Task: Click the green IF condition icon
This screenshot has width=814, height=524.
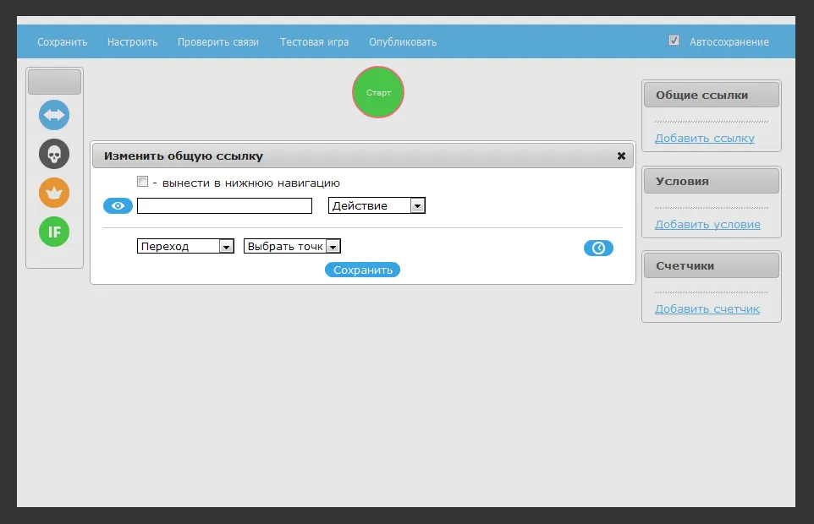Action: pyautogui.click(x=54, y=232)
